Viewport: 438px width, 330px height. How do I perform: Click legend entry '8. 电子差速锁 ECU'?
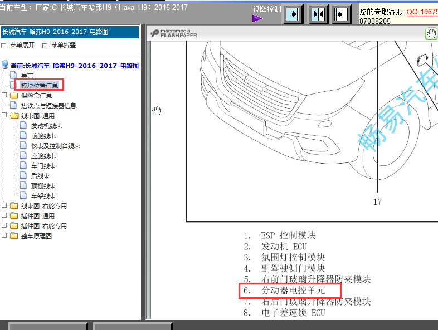pos(284,313)
